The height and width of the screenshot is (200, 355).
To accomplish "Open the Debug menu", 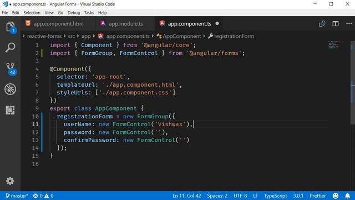I will 74,13.
